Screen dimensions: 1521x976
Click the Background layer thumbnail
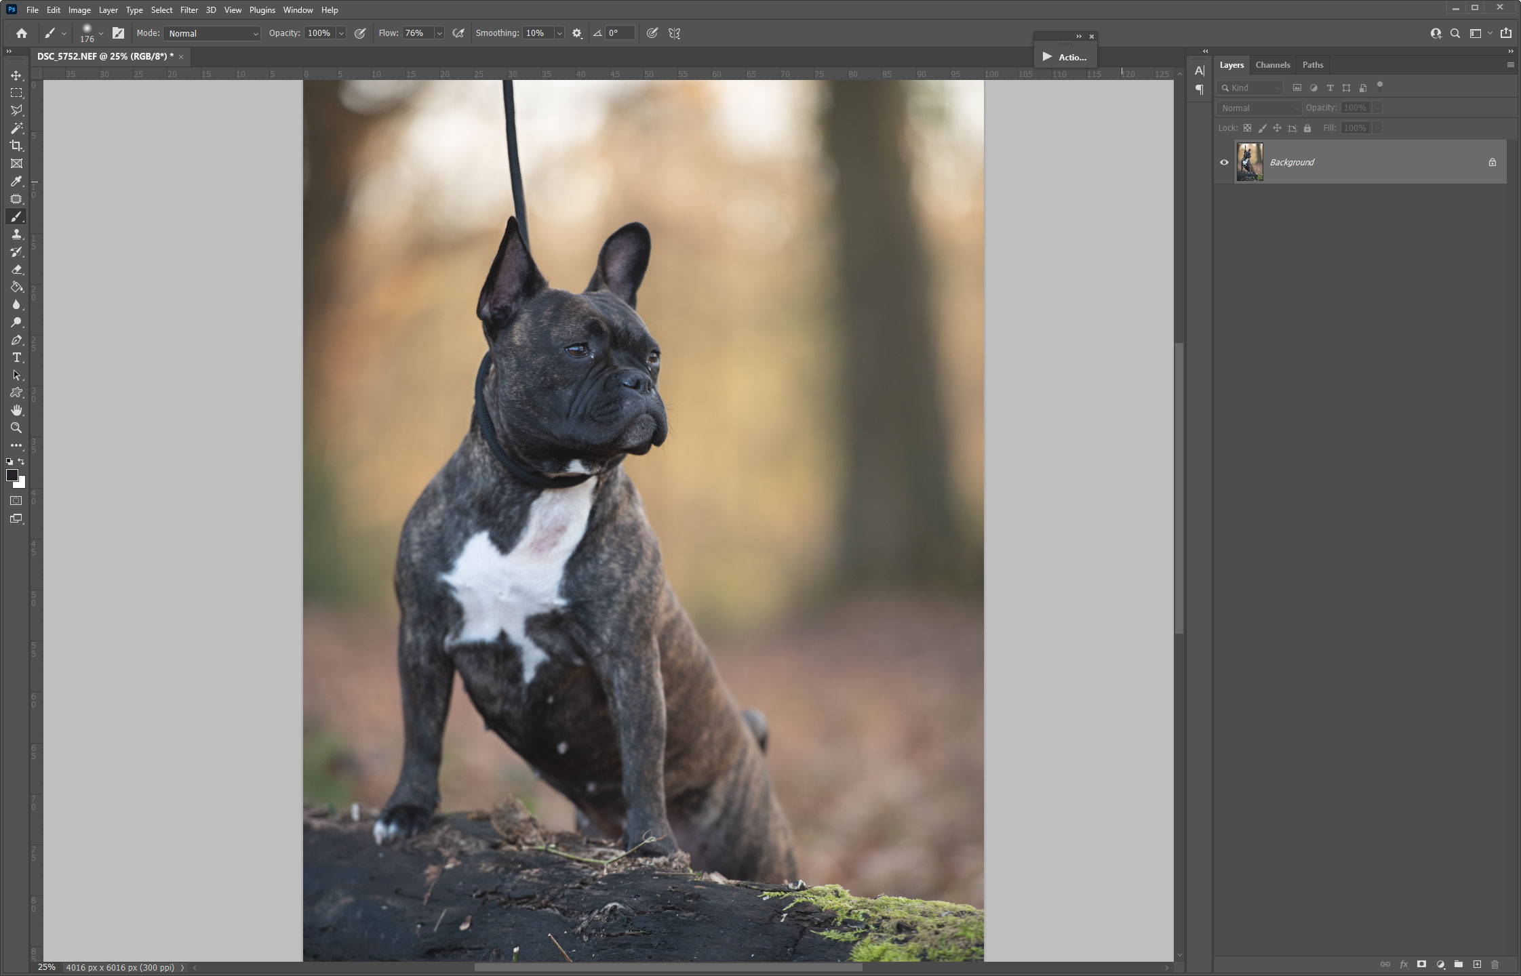1250,162
